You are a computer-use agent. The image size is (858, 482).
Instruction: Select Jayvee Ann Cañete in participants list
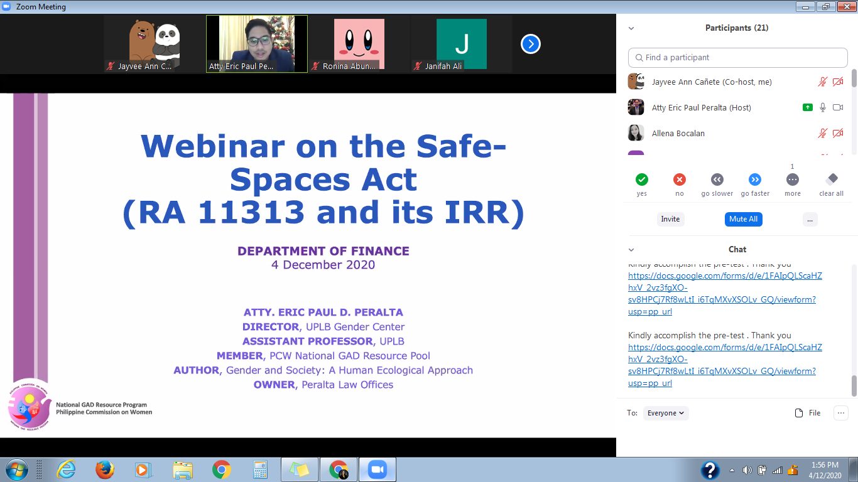(x=738, y=82)
